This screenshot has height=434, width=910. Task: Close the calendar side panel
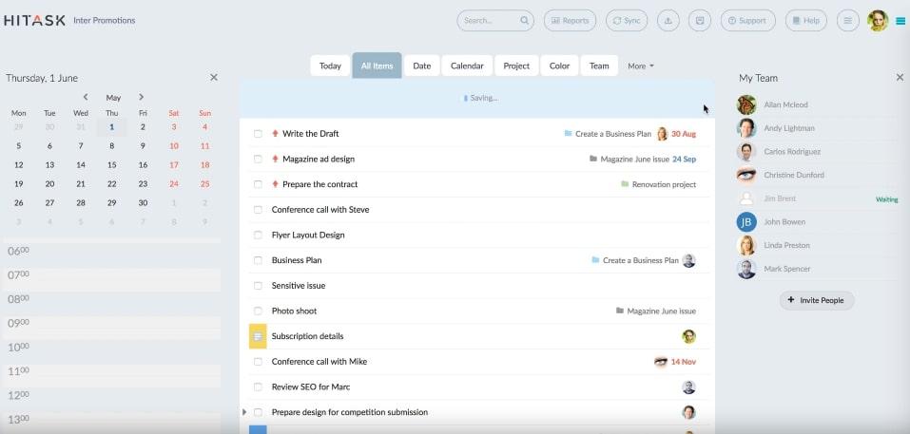[214, 78]
